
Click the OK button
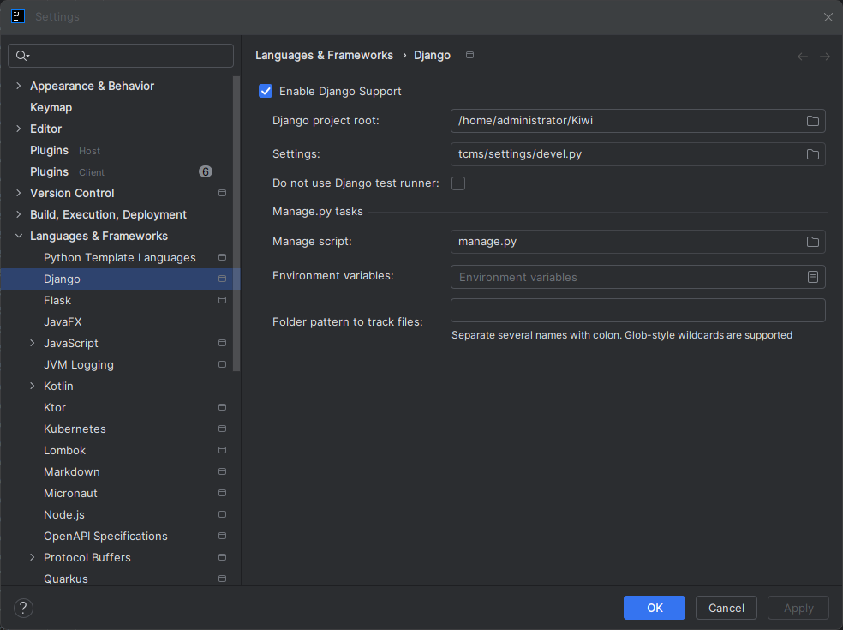coord(655,608)
